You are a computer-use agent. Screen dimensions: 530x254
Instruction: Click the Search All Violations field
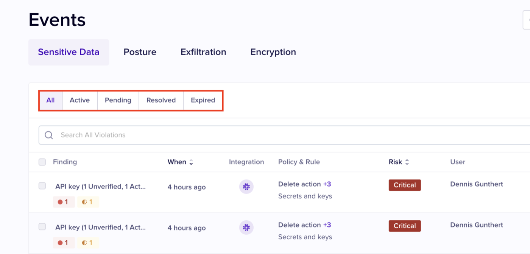pos(284,135)
